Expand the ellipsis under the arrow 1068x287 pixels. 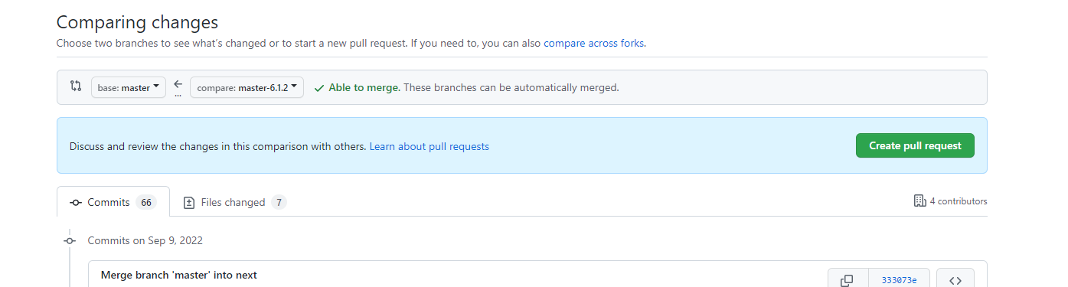click(178, 96)
